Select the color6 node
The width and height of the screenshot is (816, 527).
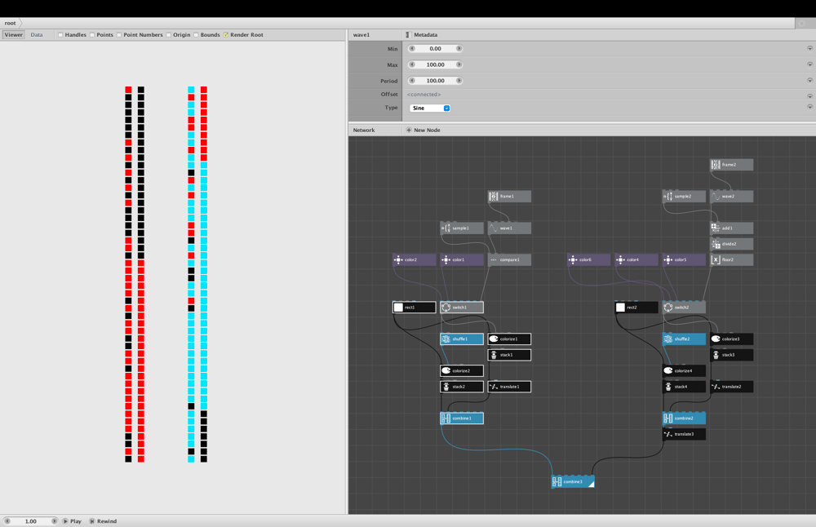(x=588, y=259)
